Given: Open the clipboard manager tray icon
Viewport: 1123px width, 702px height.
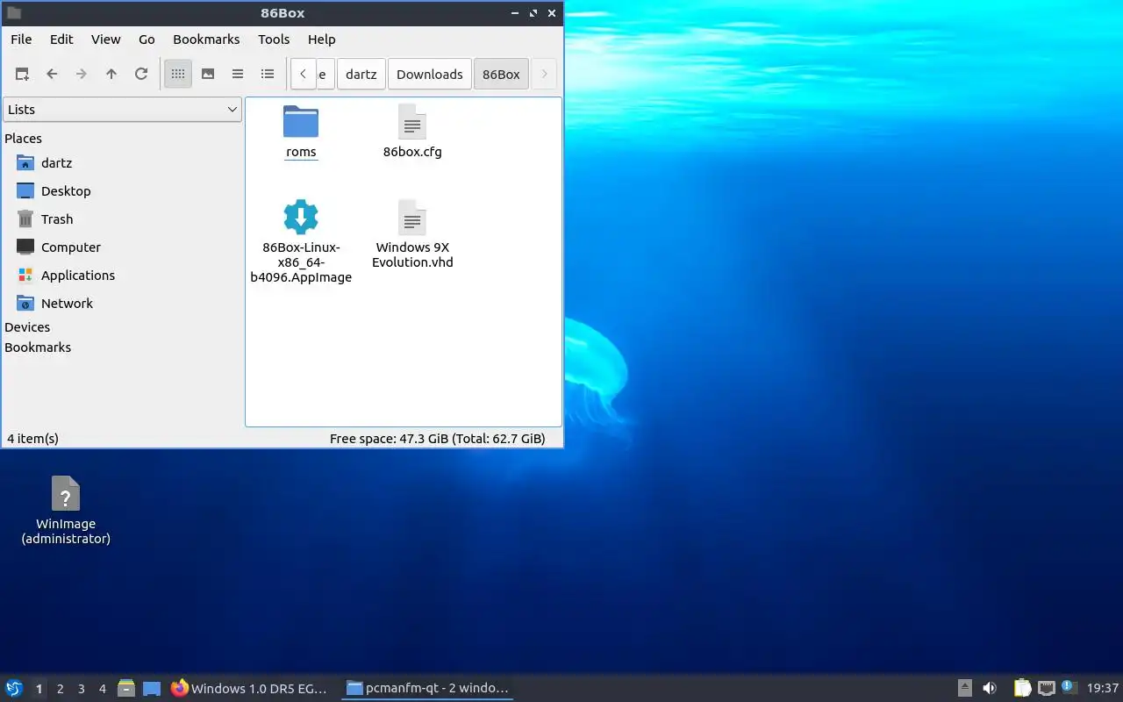Looking at the screenshot, I should [1022, 689].
